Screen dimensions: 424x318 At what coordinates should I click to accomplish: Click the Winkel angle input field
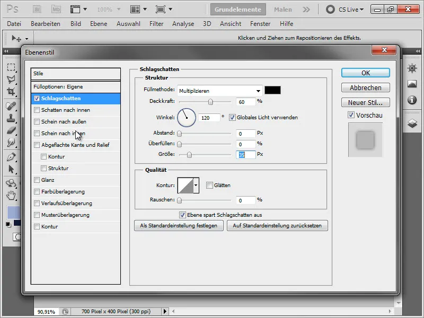(x=209, y=118)
